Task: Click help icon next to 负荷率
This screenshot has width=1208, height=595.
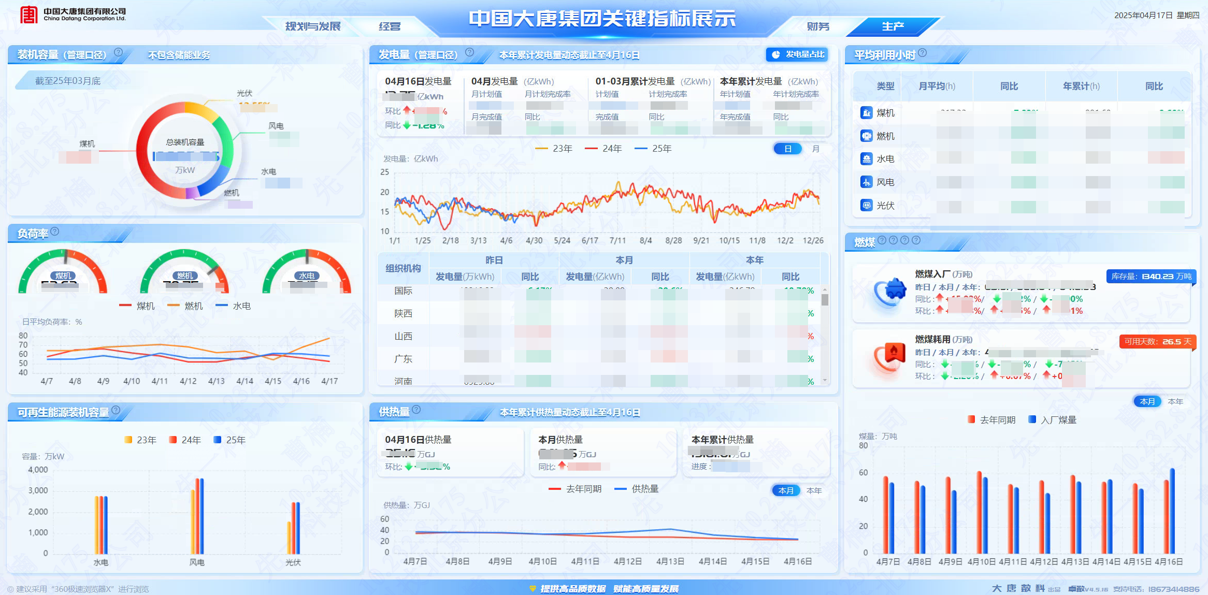Action: 55,231
